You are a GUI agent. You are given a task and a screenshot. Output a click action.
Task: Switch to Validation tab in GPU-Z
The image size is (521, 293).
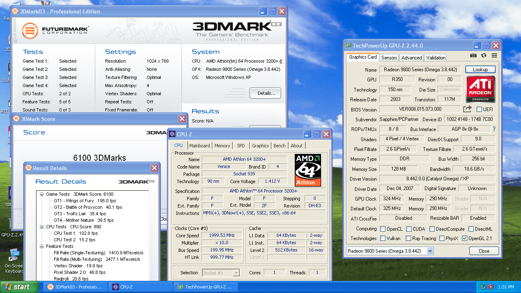436,58
